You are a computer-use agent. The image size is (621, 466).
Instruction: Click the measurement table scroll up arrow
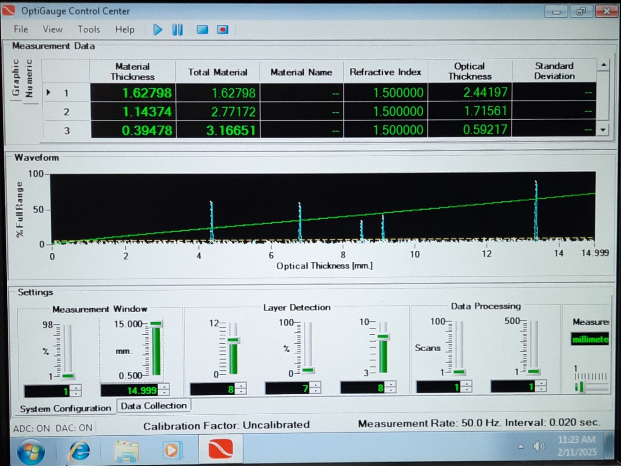click(603, 65)
